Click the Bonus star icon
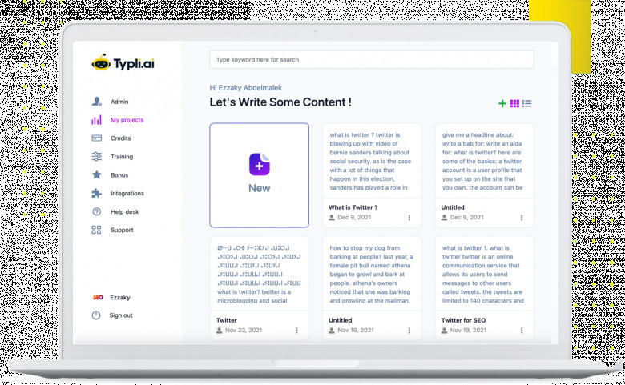This screenshot has width=625, height=385. [97, 175]
